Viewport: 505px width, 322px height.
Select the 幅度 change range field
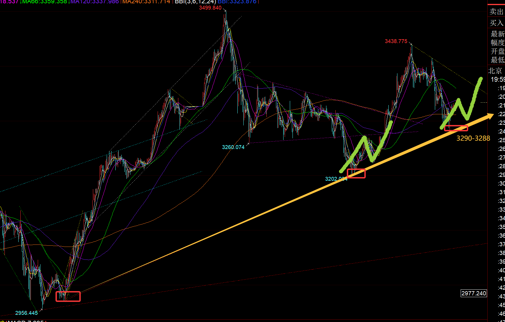pos(497,42)
